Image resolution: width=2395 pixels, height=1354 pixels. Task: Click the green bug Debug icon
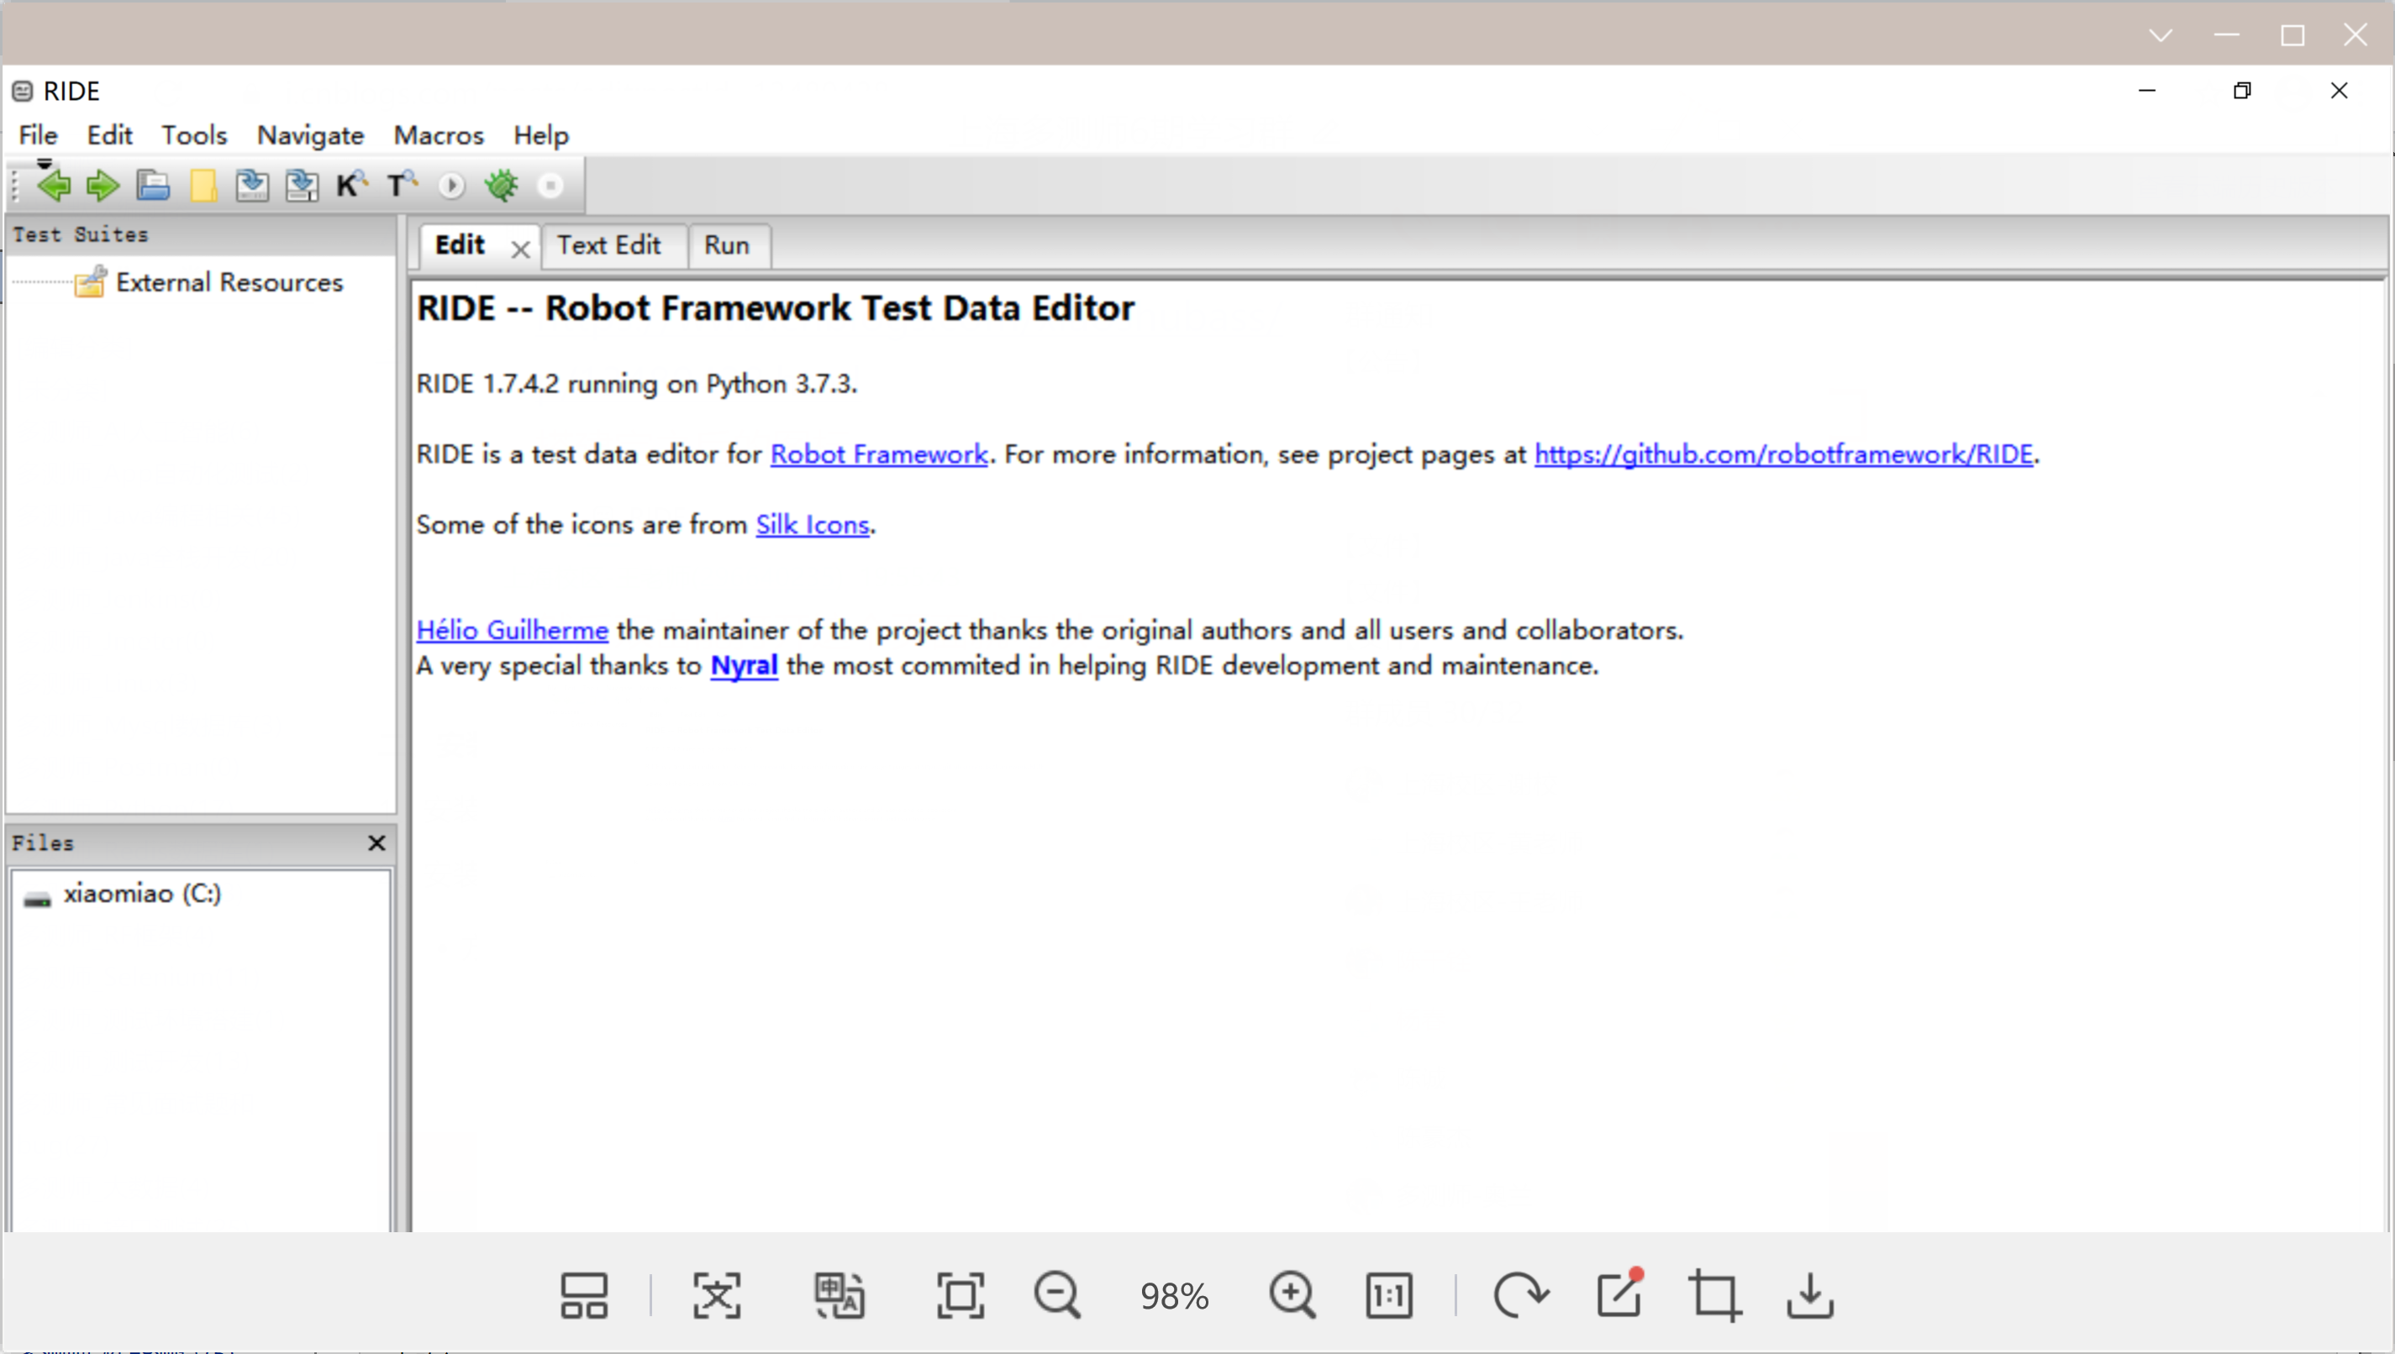point(502,185)
